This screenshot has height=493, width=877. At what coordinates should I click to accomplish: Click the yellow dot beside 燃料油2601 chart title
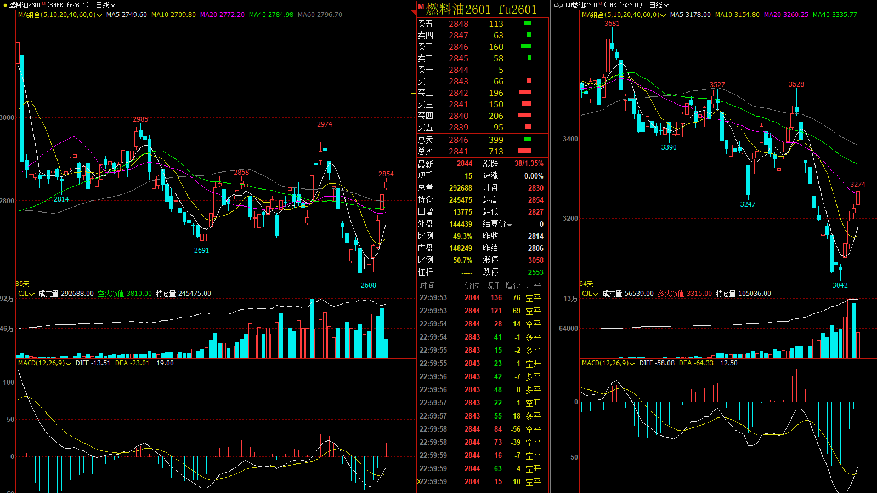point(5,5)
